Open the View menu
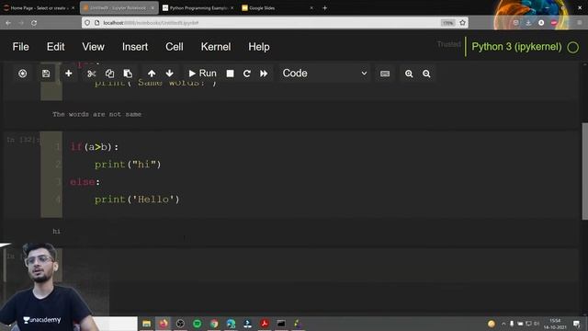Screen dimensions: 588x331 coord(93,47)
